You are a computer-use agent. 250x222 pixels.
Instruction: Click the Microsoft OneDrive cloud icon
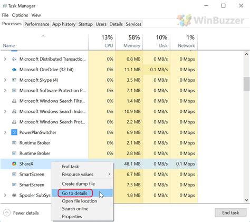click(x=14, y=70)
